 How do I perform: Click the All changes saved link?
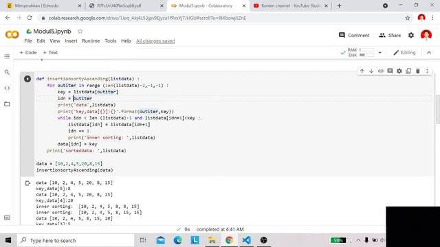(x=155, y=41)
